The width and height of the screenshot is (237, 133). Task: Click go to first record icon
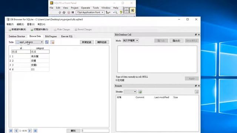[x=11, y=130]
